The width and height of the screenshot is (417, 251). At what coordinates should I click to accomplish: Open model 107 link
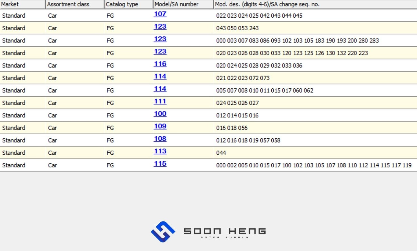pyautogui.click(x=160, y=14)
